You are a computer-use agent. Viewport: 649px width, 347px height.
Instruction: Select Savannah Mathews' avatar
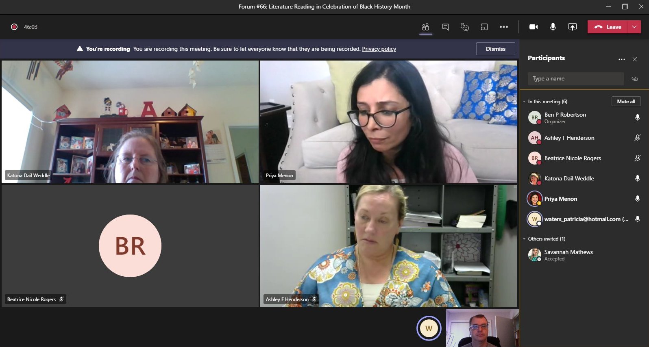click(535, 255)
